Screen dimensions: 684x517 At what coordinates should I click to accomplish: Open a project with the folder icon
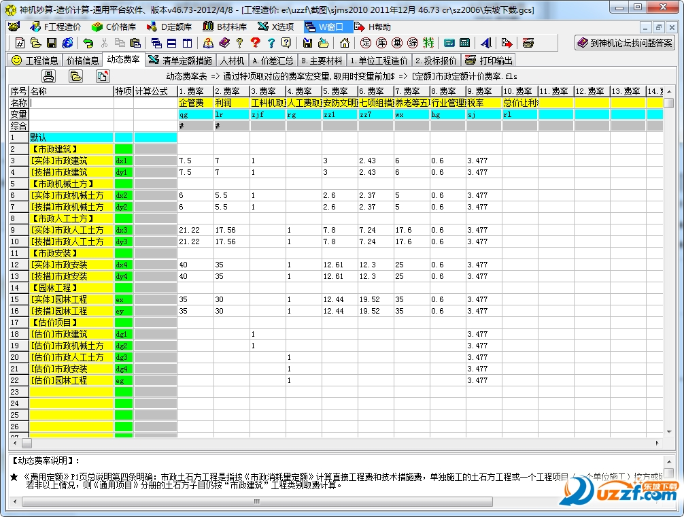35,43
